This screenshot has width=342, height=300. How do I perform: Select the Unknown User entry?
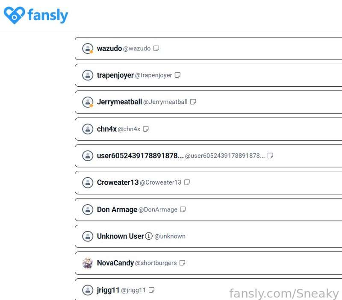209,236
